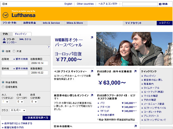The height and width of the screenshot is (129, 173).
Task: Click the ヨーロッパ往復 ¥77,000〜 offer text
Action: (x=68, y=57)
